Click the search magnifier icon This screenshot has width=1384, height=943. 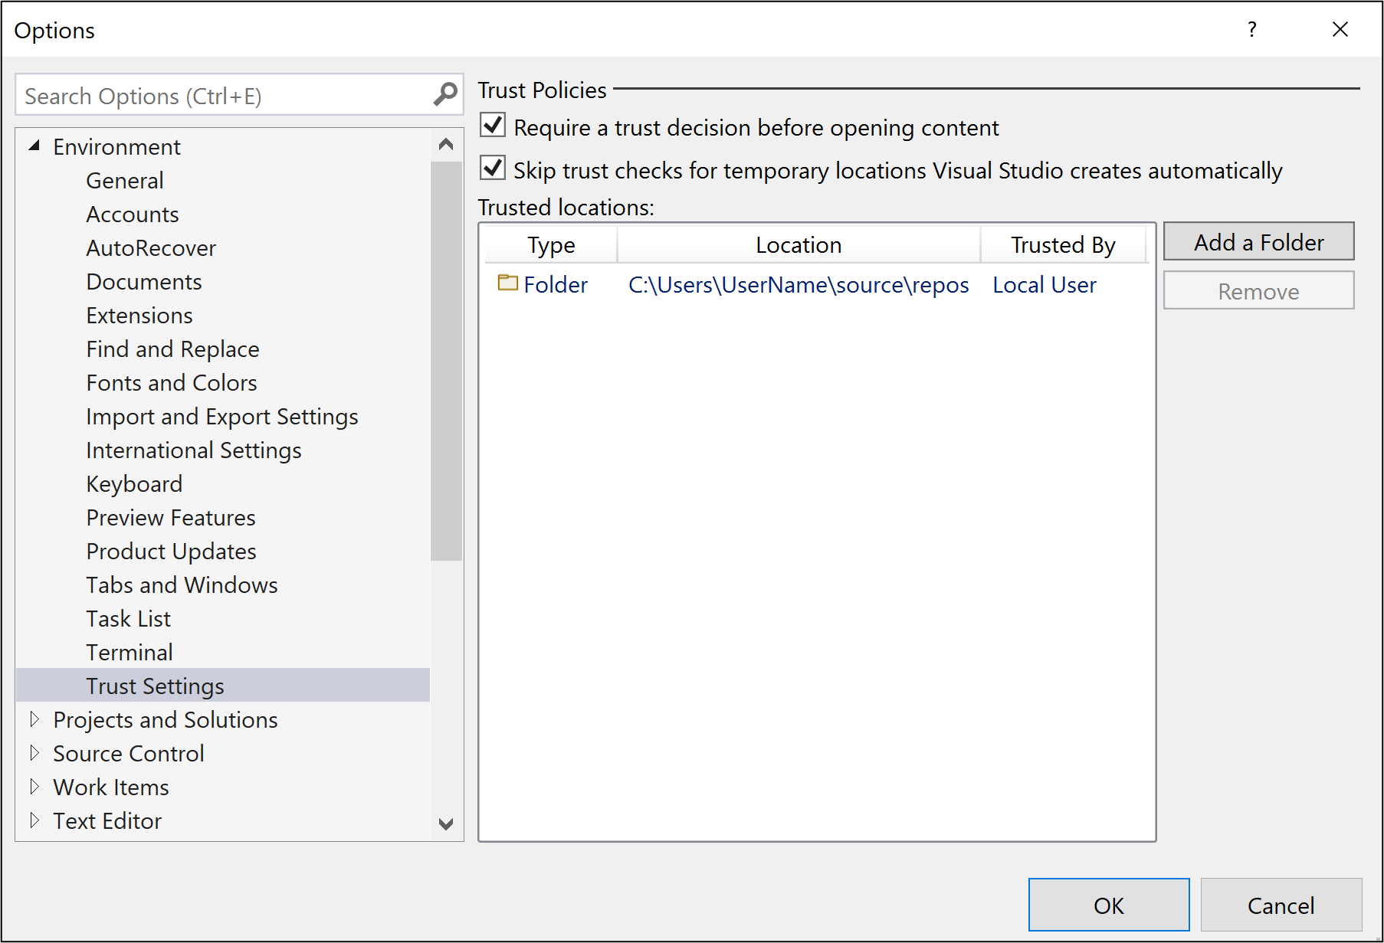445,94
